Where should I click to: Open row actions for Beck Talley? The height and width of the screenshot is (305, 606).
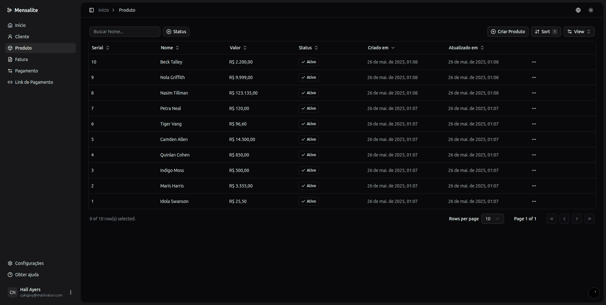click(534, 62)
